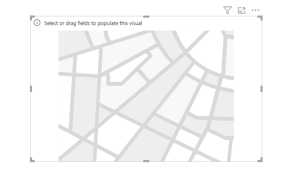This screenshot has width=295, height=172.
Task: Select the right-middle resize handle
Action: point(261,89)
